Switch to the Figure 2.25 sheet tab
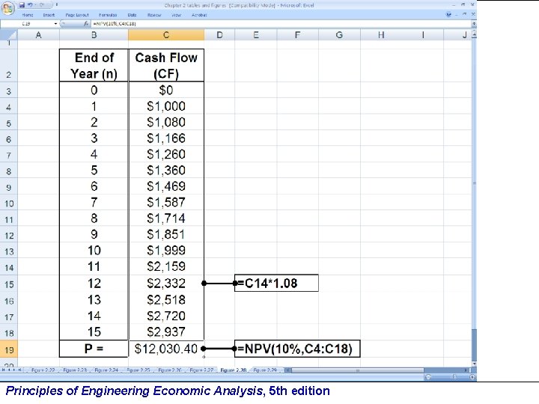 click(x=138, y=370)
